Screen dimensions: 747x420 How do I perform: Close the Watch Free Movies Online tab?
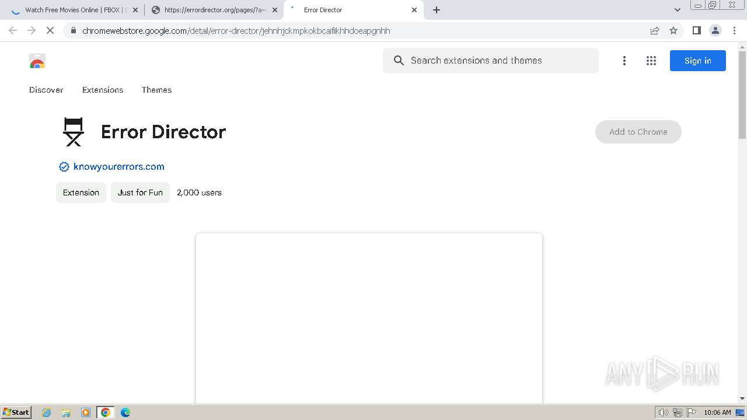(x=135, y=10)
